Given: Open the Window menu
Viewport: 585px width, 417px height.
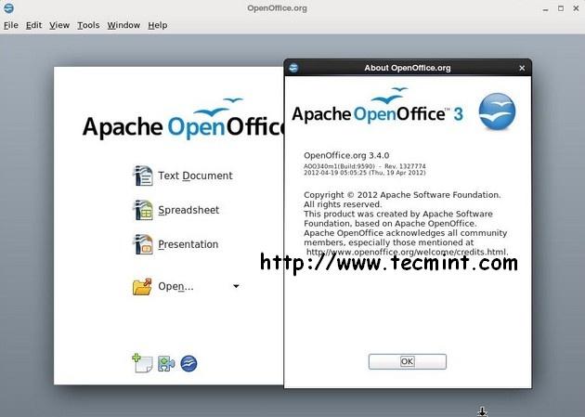Looking at the screenshot, I should tap(123, 25).
